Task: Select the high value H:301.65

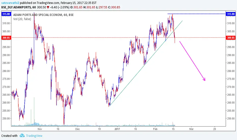Action: point(89,7)
